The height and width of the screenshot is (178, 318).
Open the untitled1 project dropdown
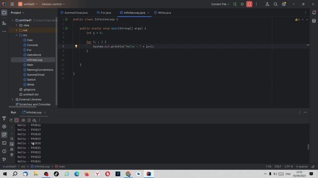pos(28,4)
